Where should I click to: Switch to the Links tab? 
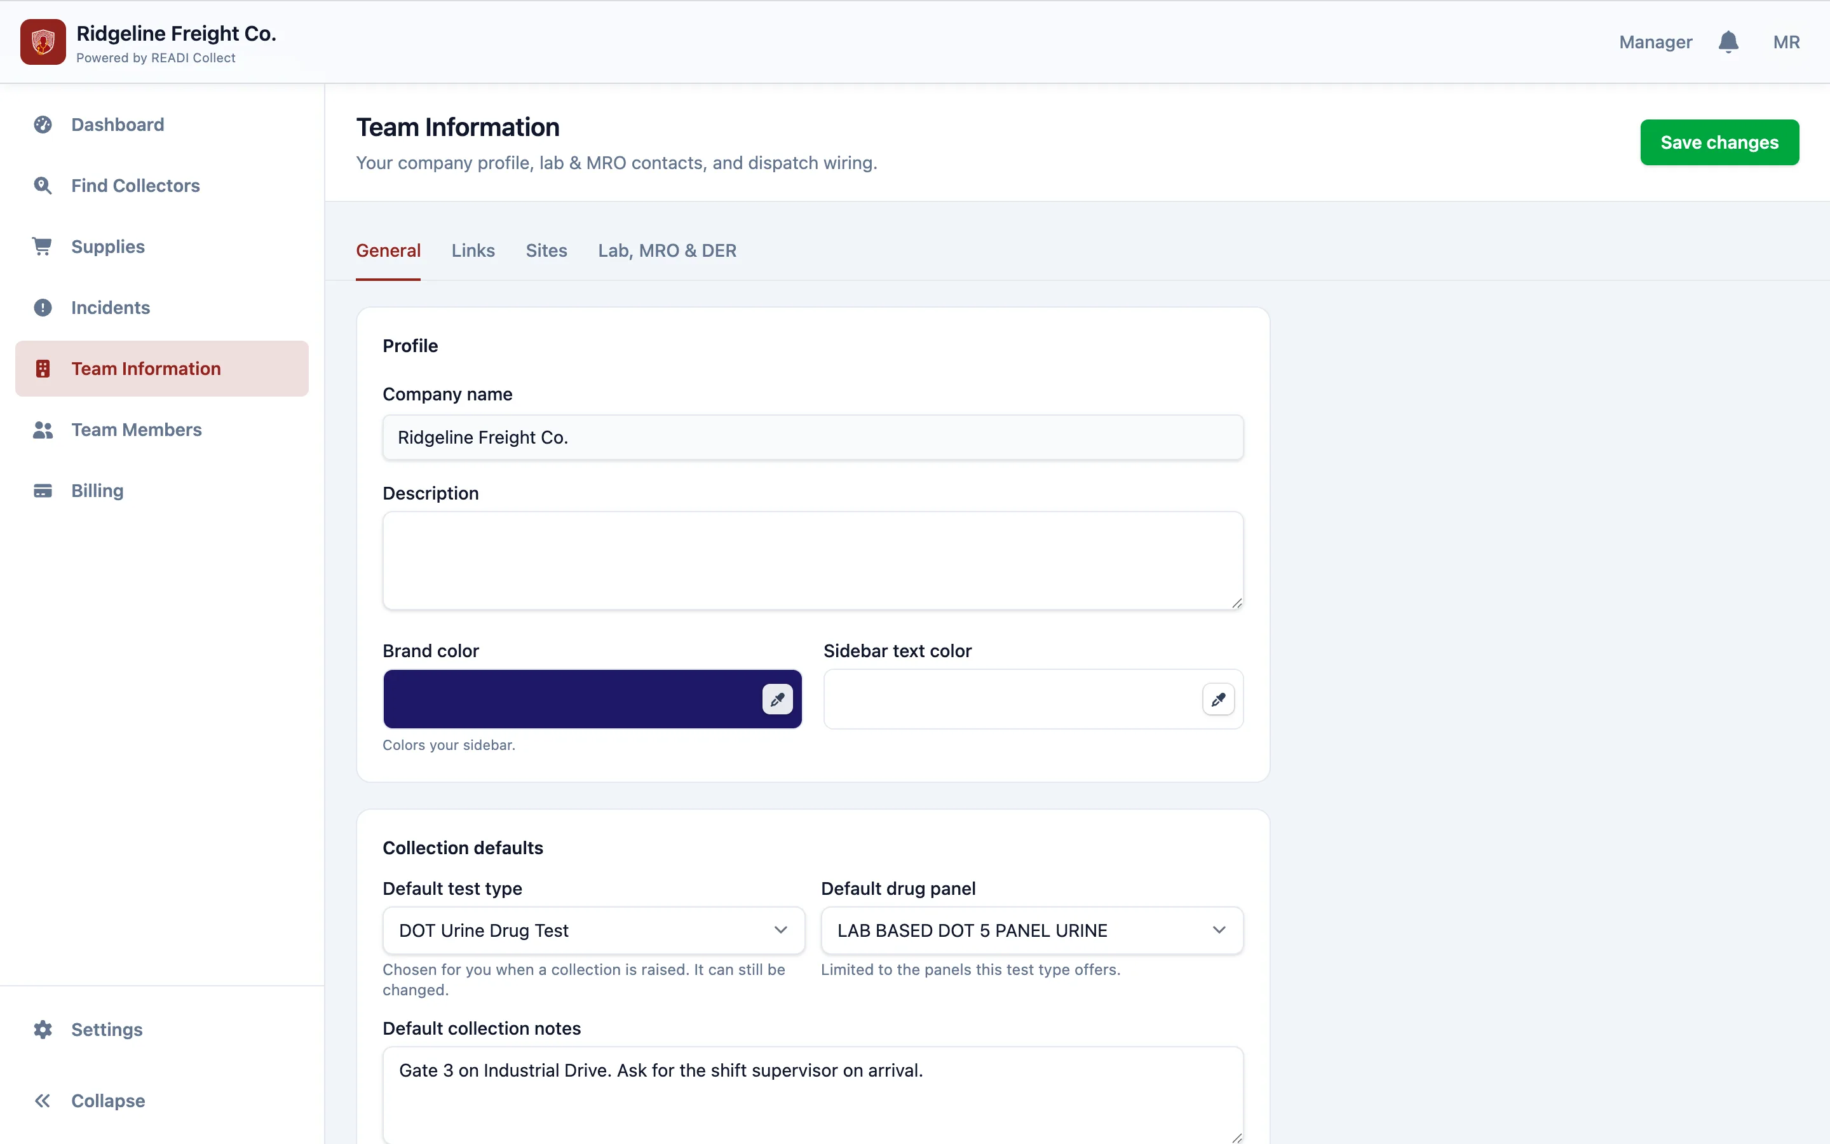[x=473, y=250]
